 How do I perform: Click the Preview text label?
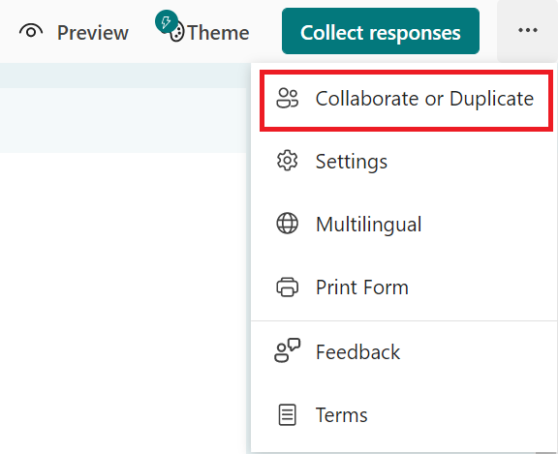coord(93,33)
